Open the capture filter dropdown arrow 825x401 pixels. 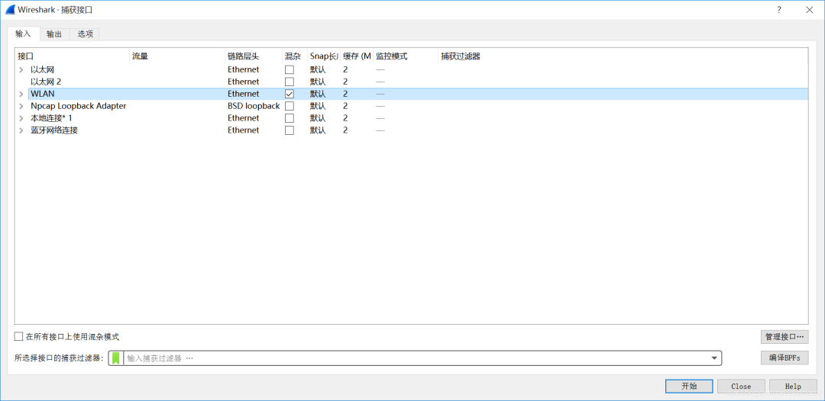(714, 358)
